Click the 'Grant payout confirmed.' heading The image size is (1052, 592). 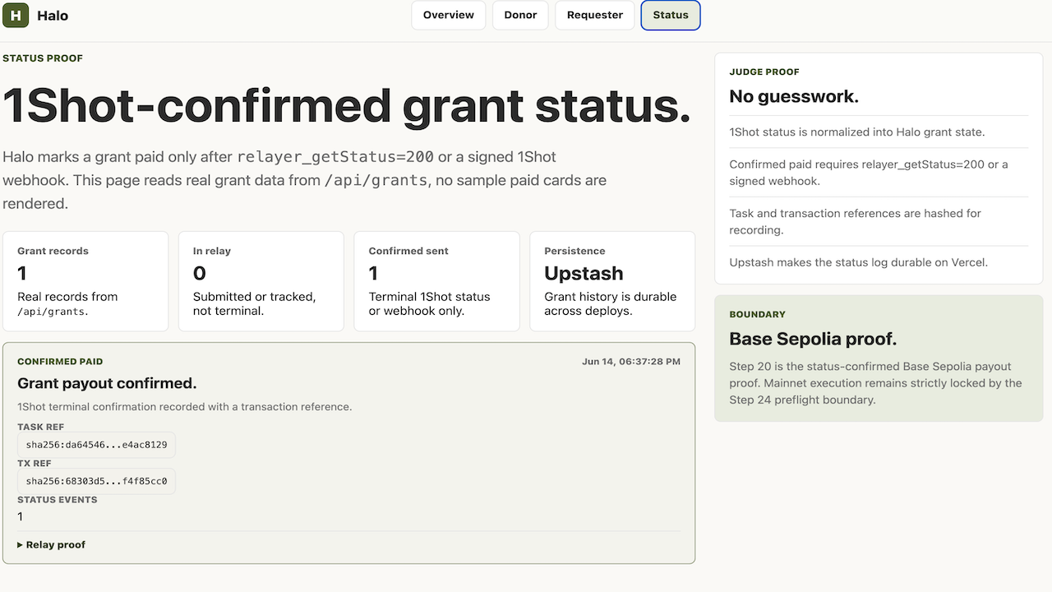(107, 383)
